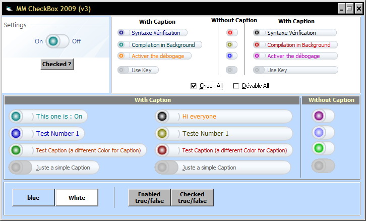The width and height of the screenshot is (366, 221).
Task: Toggle the magenta Activer the débogage switch
Action: [x=258, y=56]
